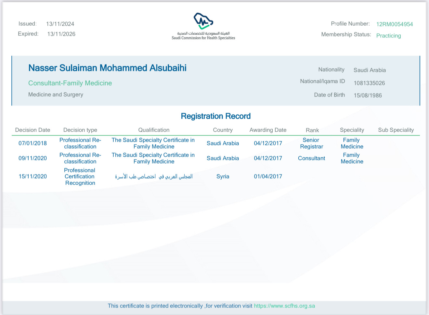Click the name Nasser Sulaiman Mohammed Alsubaihi

(x=107, y=68)
